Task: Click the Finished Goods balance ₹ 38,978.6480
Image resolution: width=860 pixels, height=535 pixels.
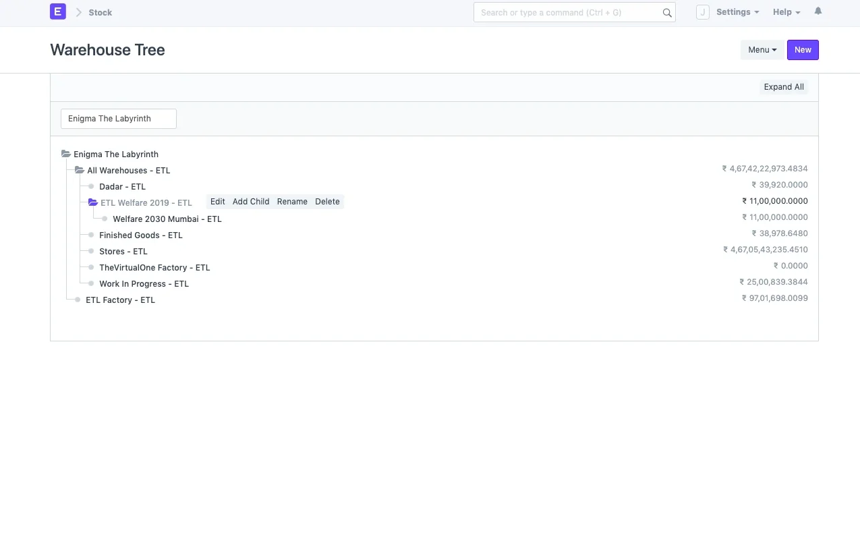Action: 780,233
